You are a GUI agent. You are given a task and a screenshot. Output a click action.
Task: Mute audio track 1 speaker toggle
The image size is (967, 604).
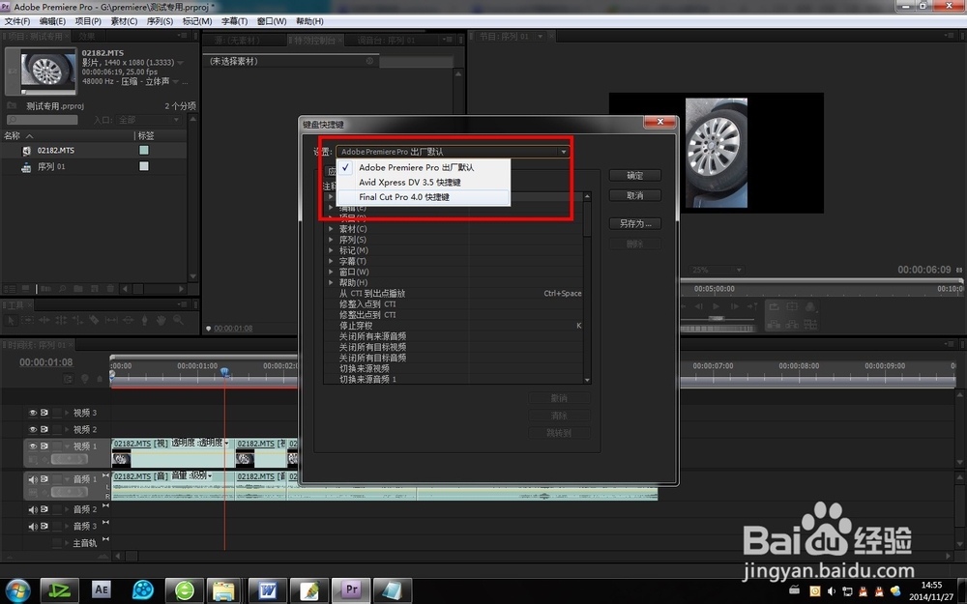point(33,479)
